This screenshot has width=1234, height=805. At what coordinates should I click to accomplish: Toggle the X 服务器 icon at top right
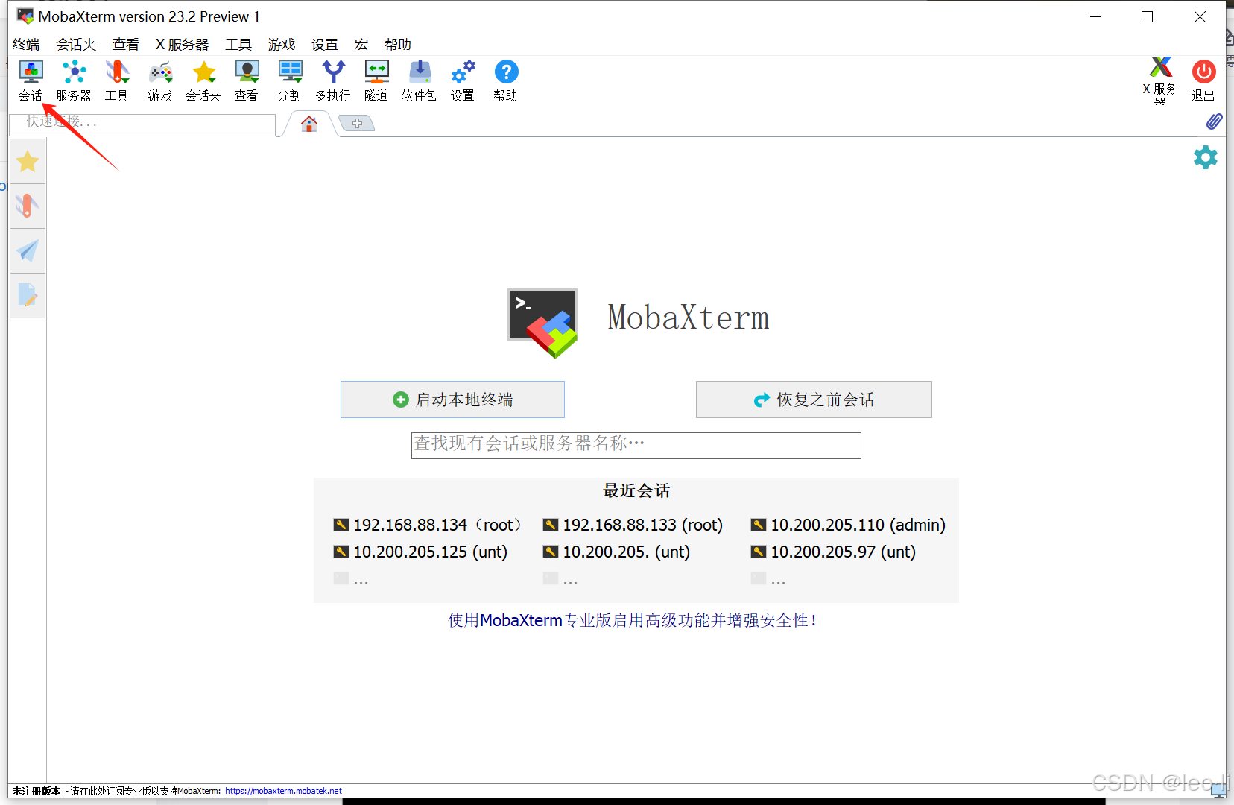(1160, 80)
